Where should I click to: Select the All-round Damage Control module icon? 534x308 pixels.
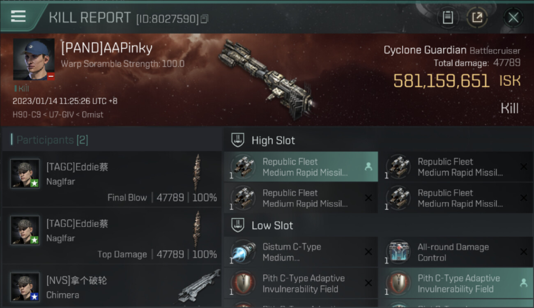pos(398,252)
